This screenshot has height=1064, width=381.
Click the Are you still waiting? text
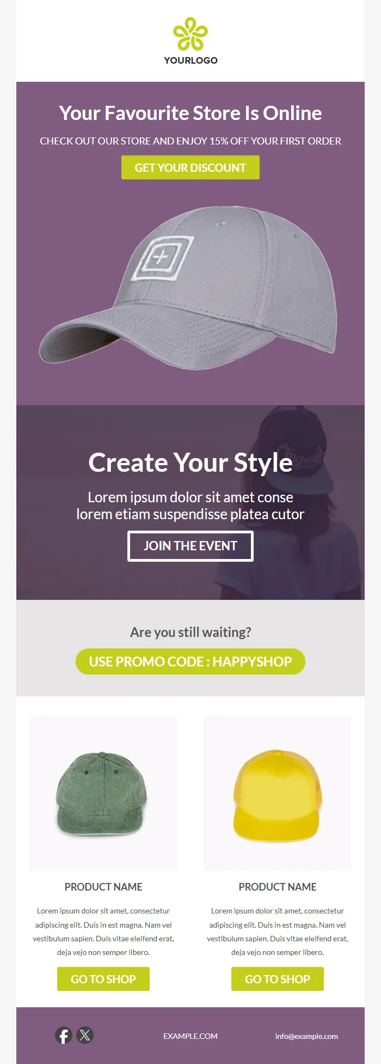click(x=190, y=632)
